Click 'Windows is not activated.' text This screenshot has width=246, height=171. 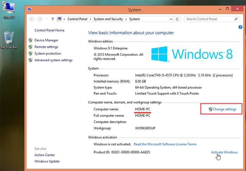(x=112, y=144)
